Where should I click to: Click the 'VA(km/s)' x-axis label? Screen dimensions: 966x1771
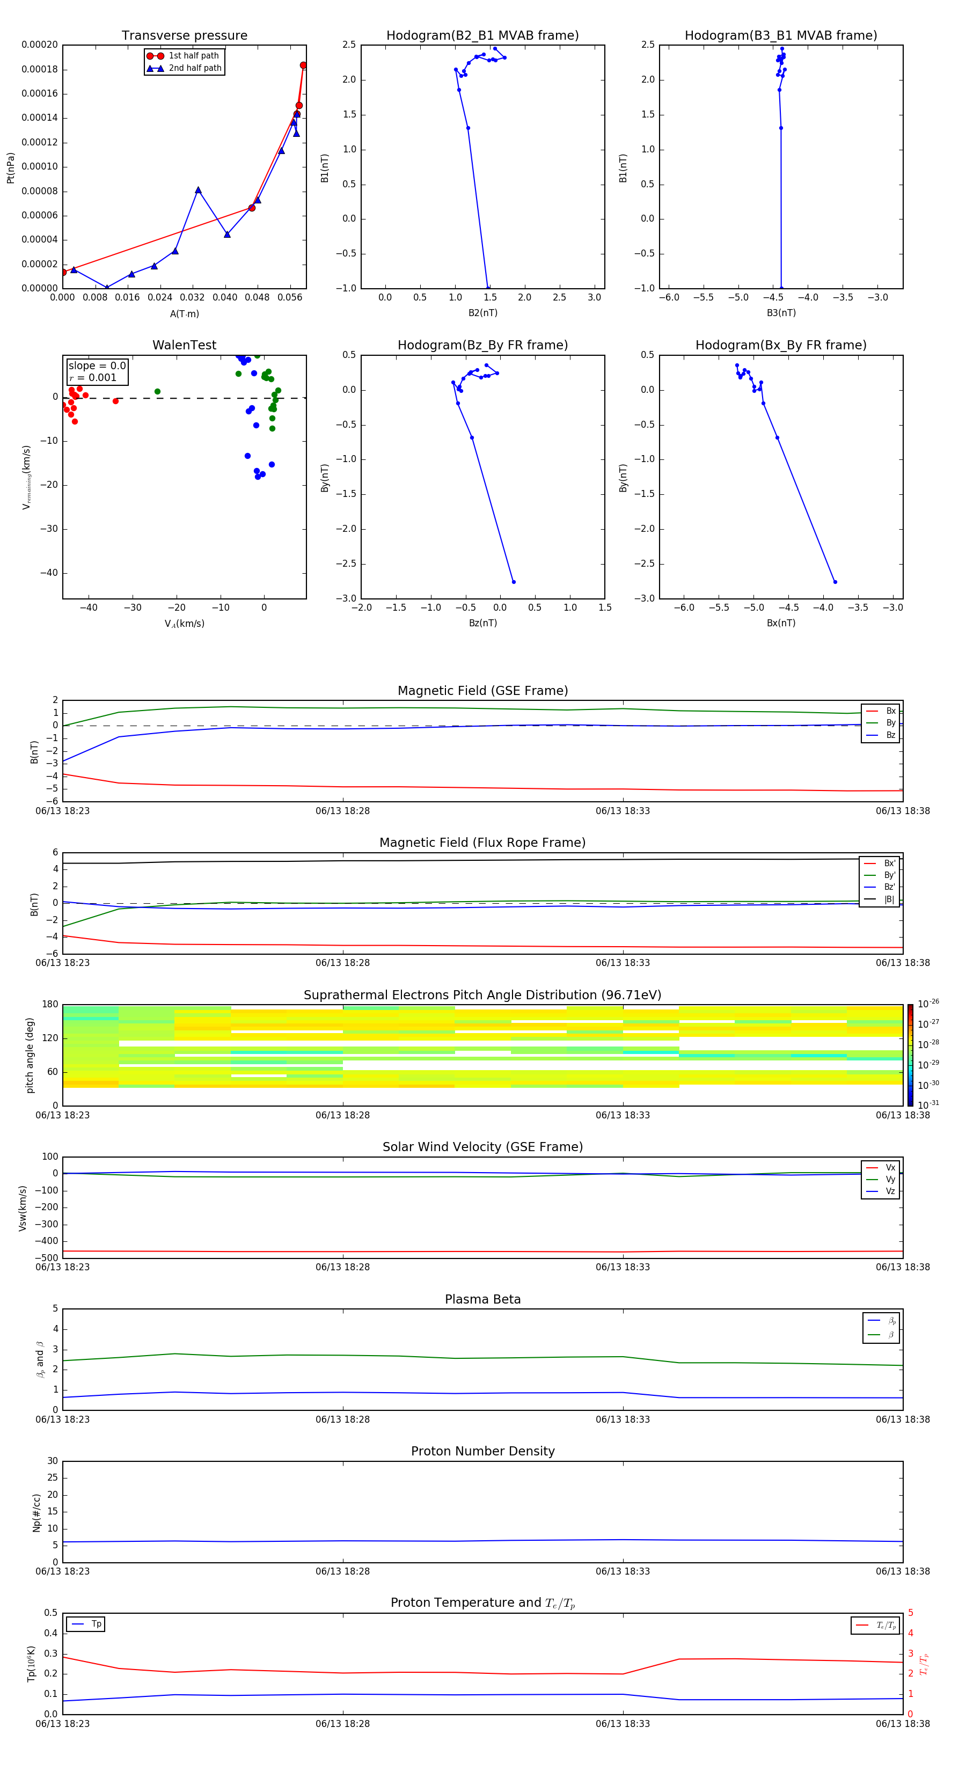[x=184, y=624]
